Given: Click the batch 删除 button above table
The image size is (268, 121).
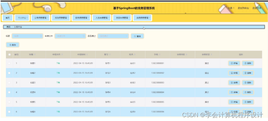Looking at the screenshot, I should pos(13,45).
